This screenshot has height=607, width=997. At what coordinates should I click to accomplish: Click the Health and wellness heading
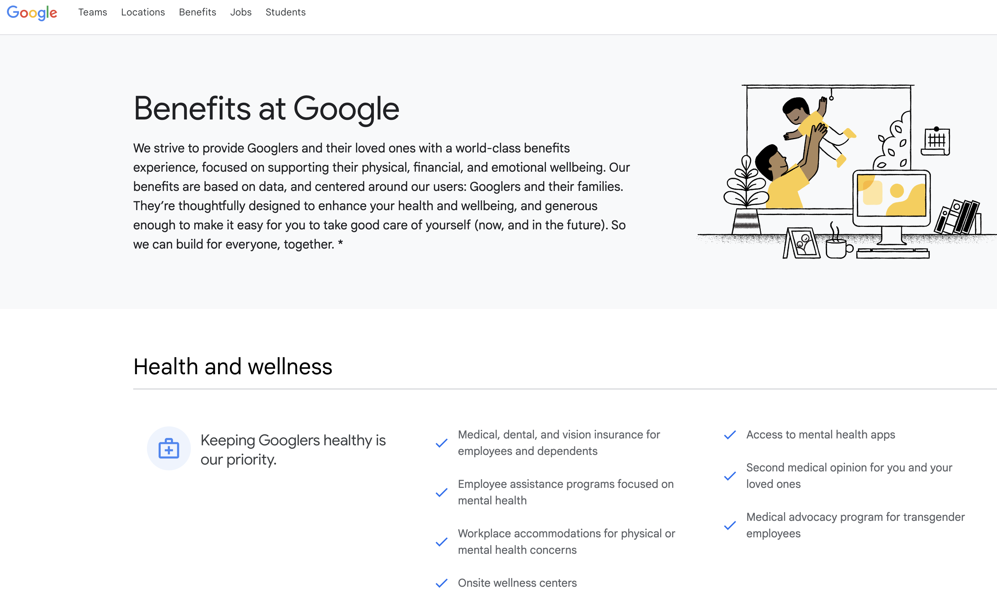coord(233,367)
